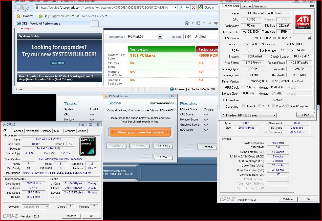The height and width of the screenshot is (221, 322).
Task: Click the Core Speed '3982.8 MHz' value
Action: pyautogui.click(x=34, y=183)
